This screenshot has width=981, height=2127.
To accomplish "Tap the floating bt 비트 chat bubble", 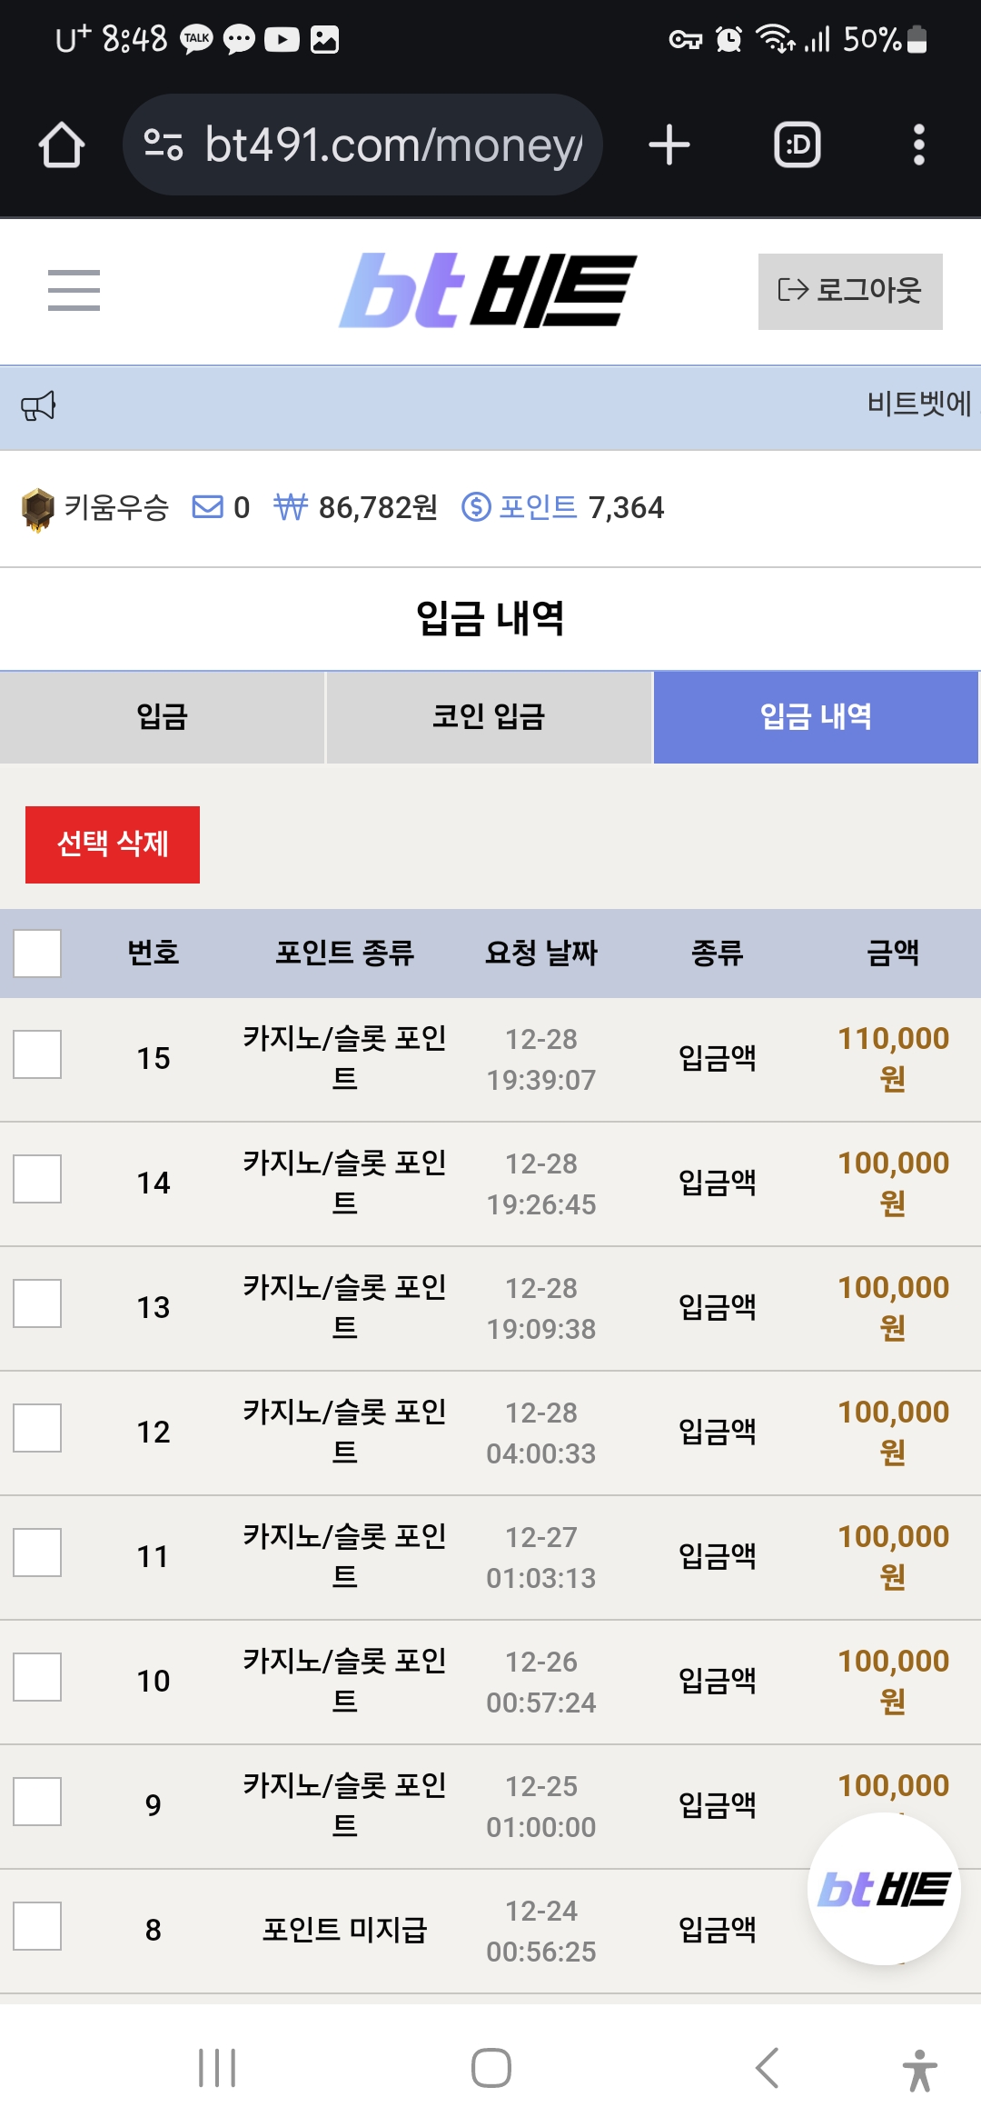I will click(884, 1889).
